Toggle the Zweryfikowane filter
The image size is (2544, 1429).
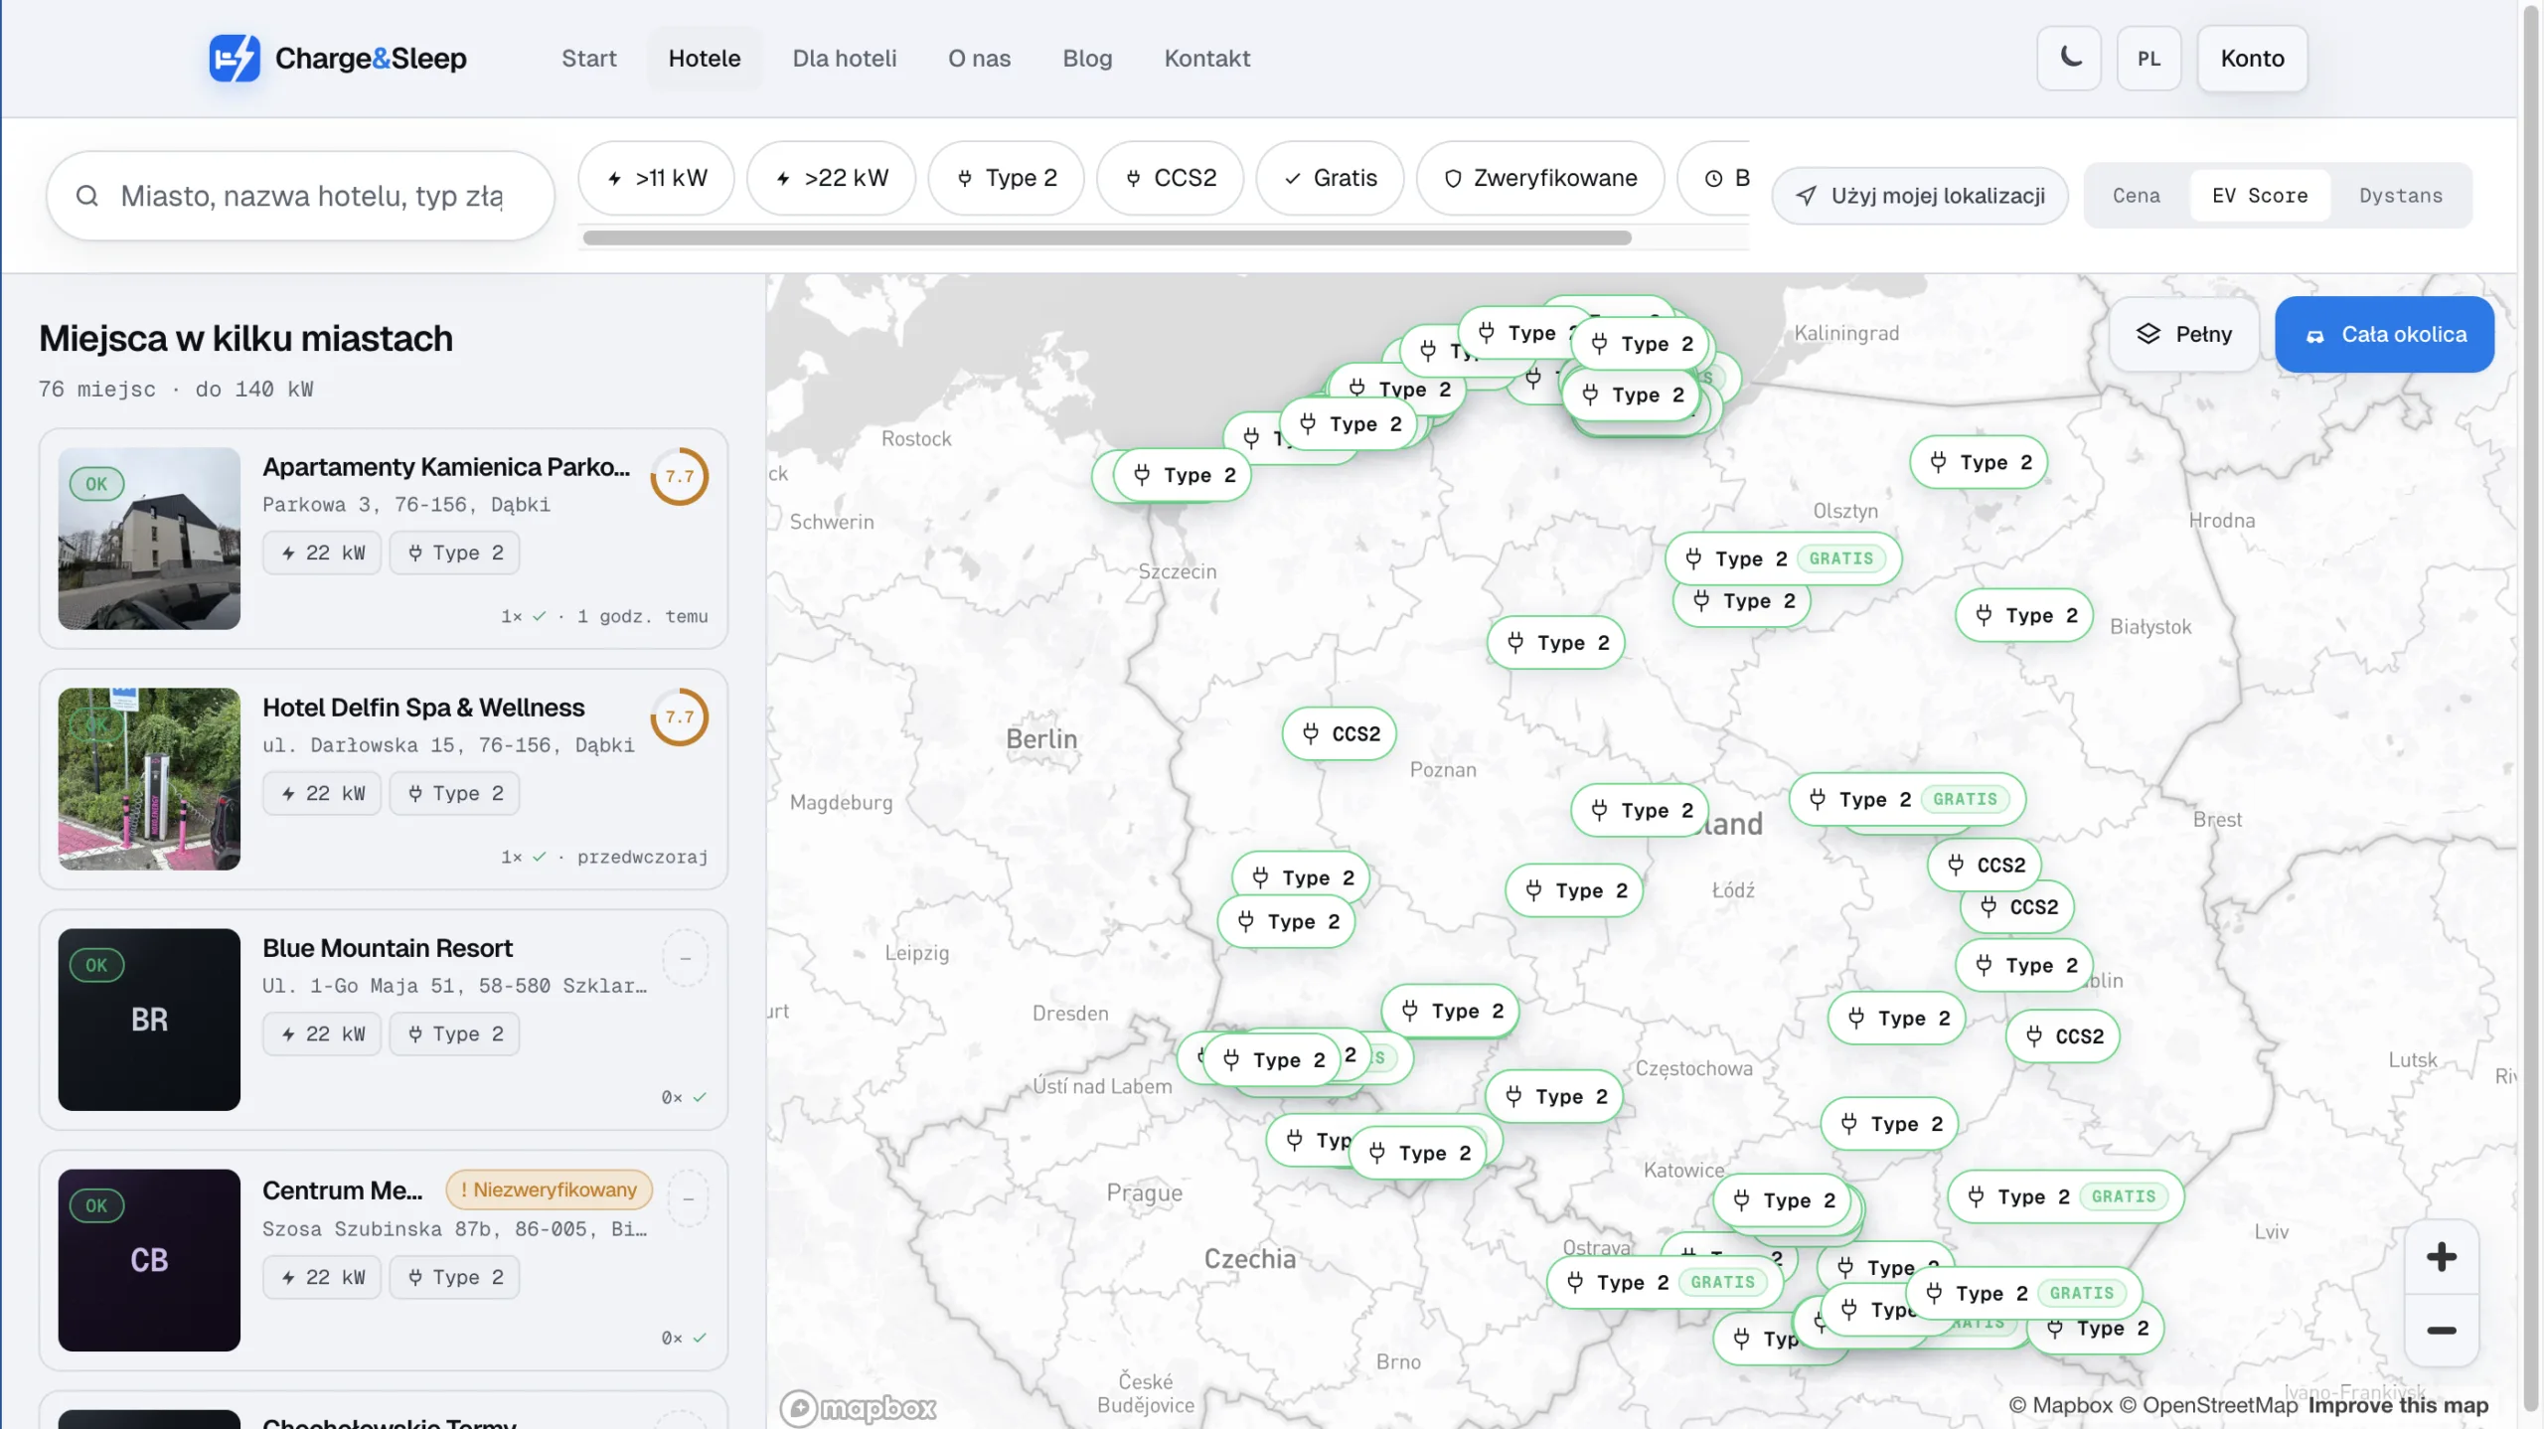pos(1539,178)
